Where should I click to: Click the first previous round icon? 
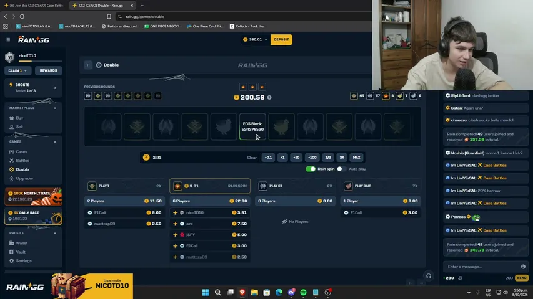[88, 96]
